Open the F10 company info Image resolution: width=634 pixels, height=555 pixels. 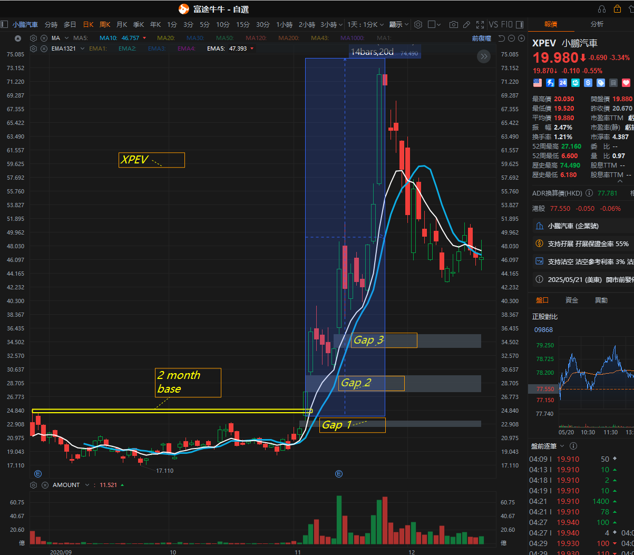tap(506, 24)
